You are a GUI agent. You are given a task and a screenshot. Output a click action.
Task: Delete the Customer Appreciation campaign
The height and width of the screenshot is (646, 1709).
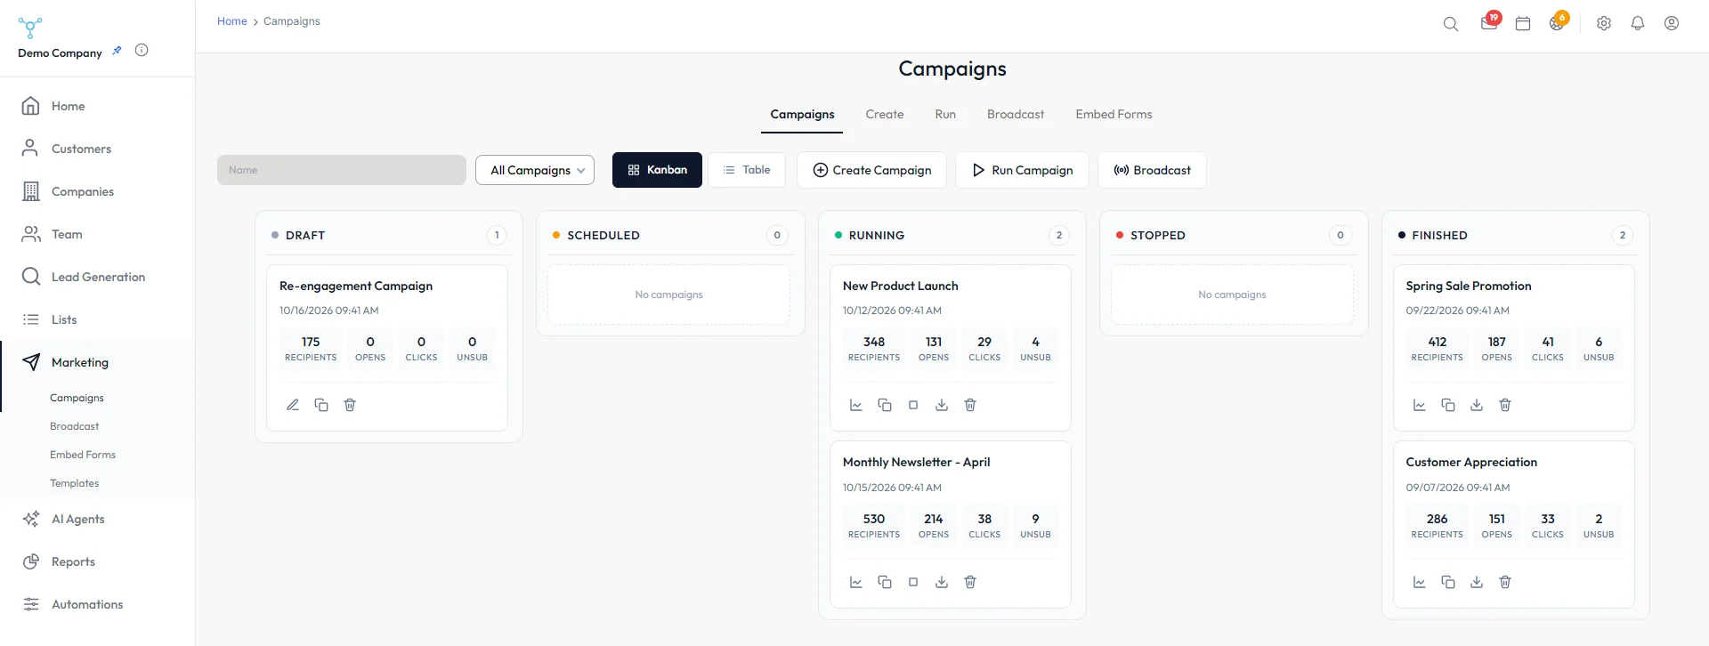[x=1505, y=582]
